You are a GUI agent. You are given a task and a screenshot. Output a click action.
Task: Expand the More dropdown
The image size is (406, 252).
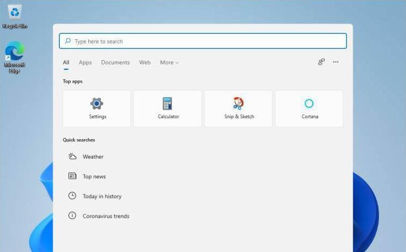point(169,62)
